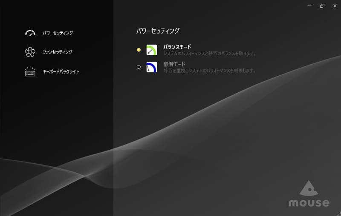Open パワーセッティング menu item
This screenshot has width=341, height=216.
click(x=58, y=33)
